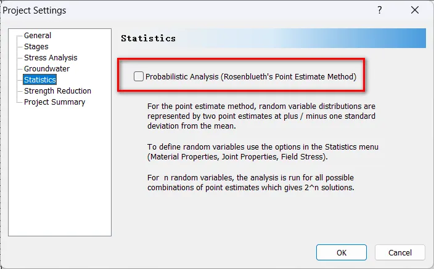The width and height of the screenshot is (434, 269).
Task: Select Stages in the settings tree
Action: pos(36,47)
